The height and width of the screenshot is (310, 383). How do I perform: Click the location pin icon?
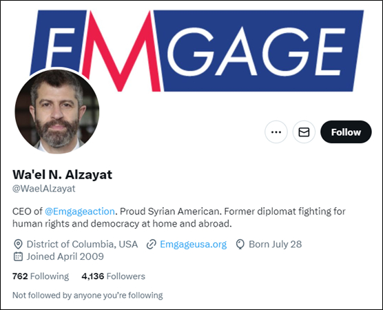pyautogui.click(x=18, y=245)
